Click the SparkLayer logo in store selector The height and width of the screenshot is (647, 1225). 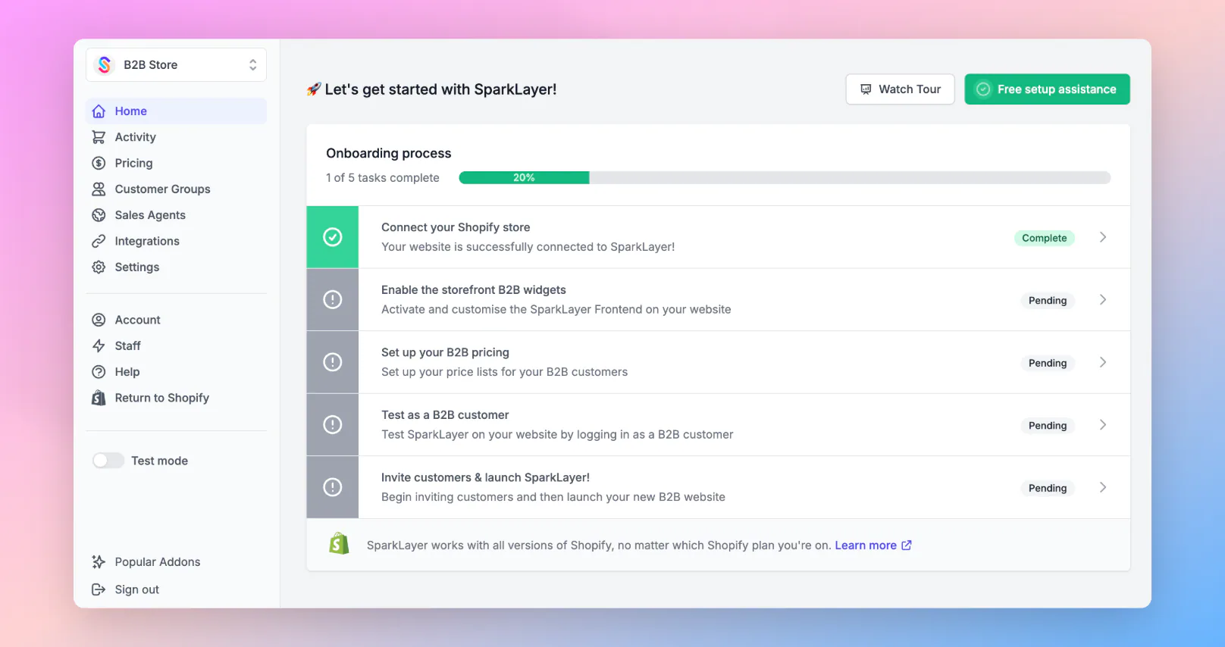pyautogui.click(x=105, y=65)
